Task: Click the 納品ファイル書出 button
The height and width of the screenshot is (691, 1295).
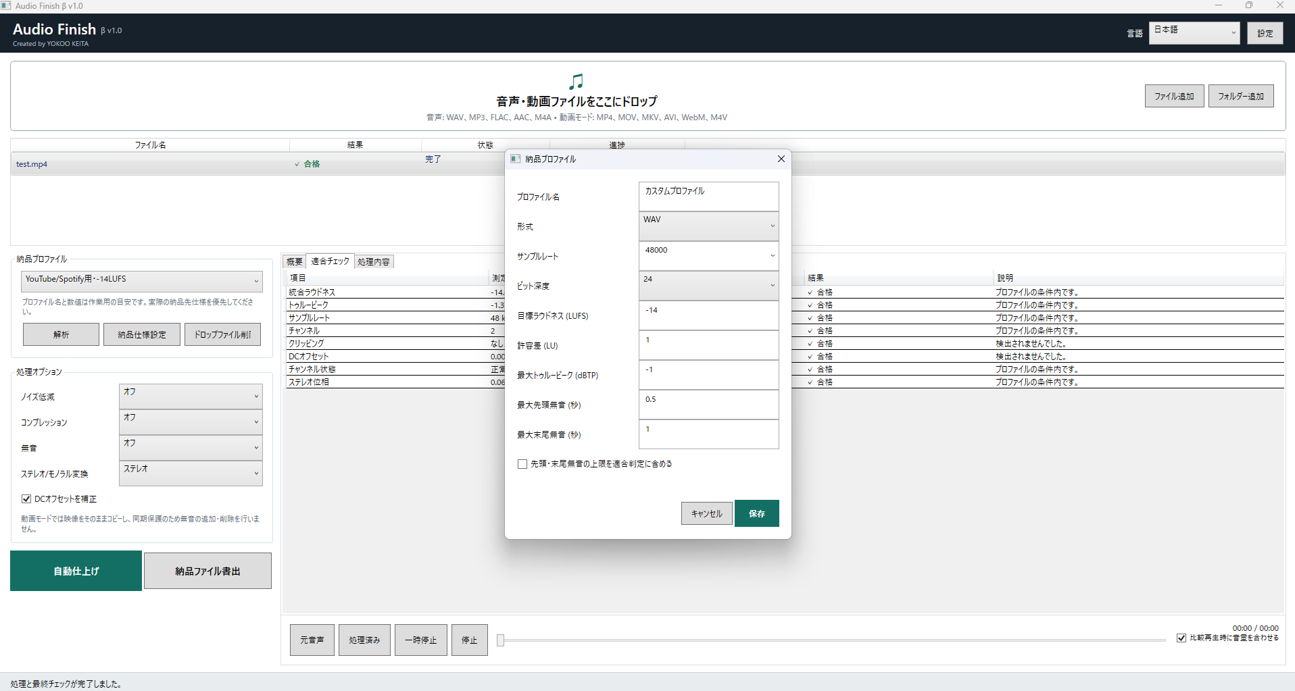Action: pos(207,571)
